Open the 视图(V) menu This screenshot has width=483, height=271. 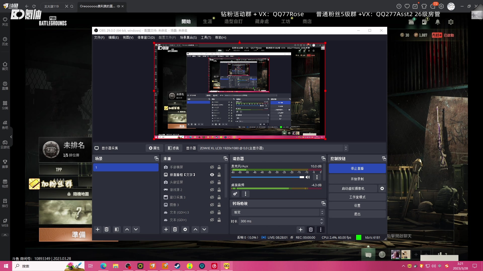(128, 37)
